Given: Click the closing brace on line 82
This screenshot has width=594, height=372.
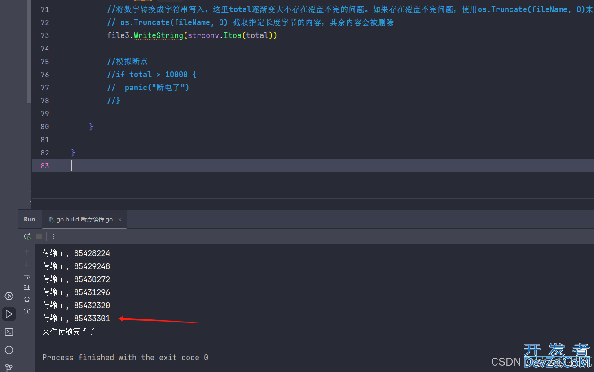Looking at the screenshot, I should 73,153.
